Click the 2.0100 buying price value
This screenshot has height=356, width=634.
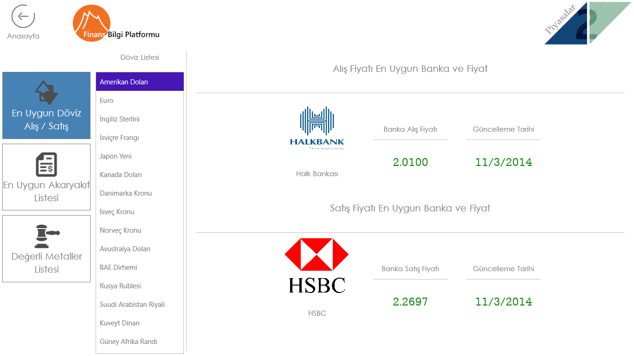point(410,162)
